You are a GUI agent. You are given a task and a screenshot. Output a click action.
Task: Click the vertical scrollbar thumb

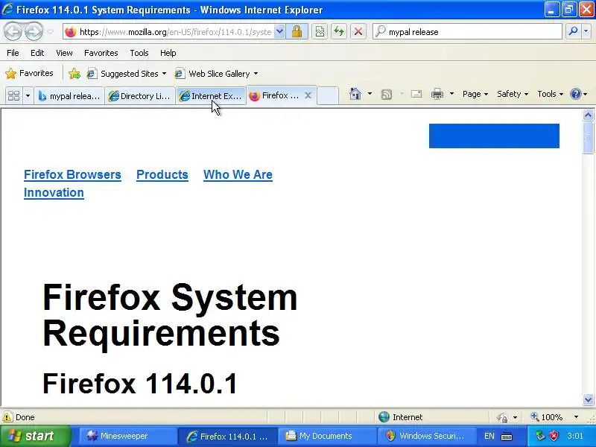tap(588, 137)
